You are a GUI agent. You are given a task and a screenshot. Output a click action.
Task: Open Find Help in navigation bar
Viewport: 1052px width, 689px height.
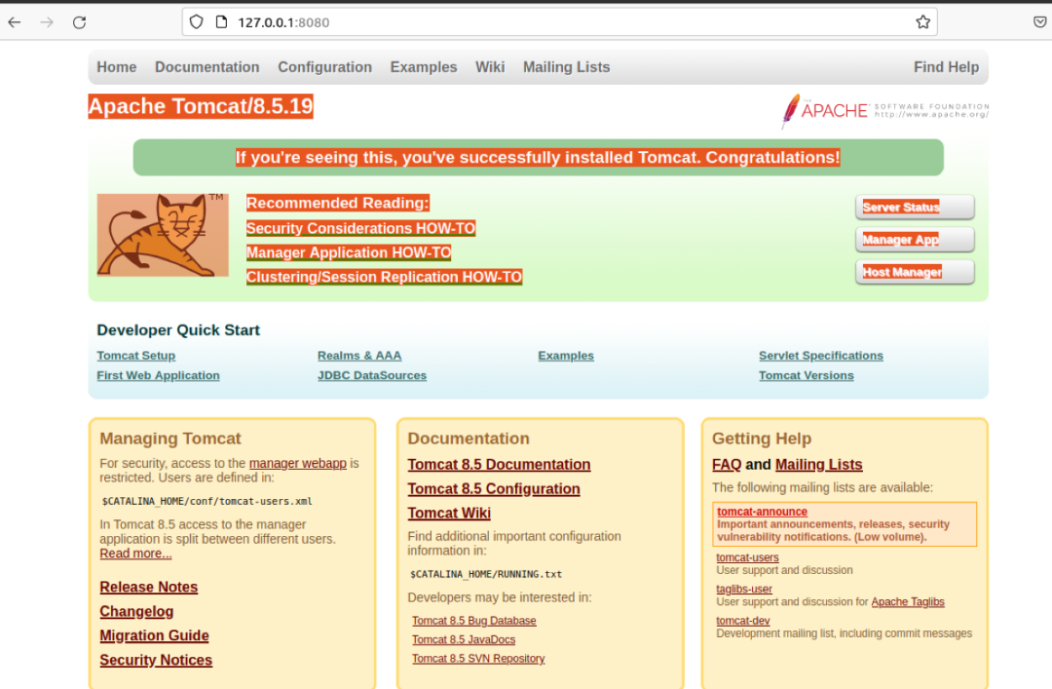click(946, 67)
